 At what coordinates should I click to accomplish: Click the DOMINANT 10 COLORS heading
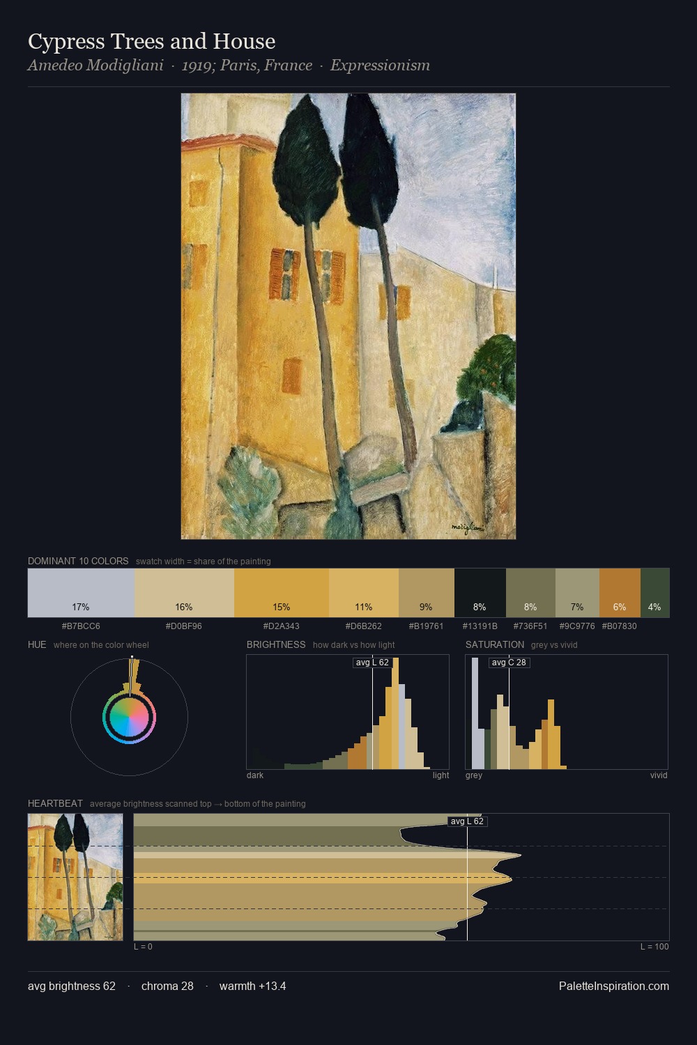(x=78, y=561)
